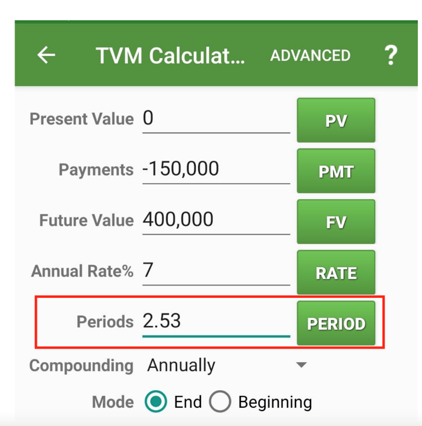Compute payment using the PMT button
Viewport: 422px width, 426px height.
(336, 171)
